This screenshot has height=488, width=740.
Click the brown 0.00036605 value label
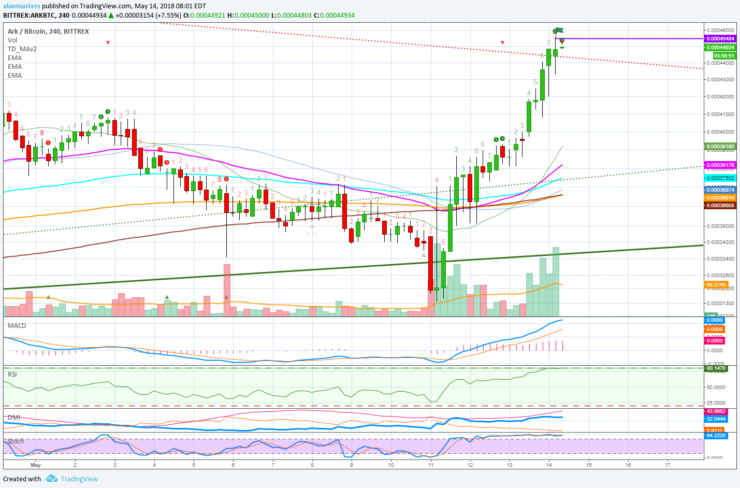(x=720, y=205)
